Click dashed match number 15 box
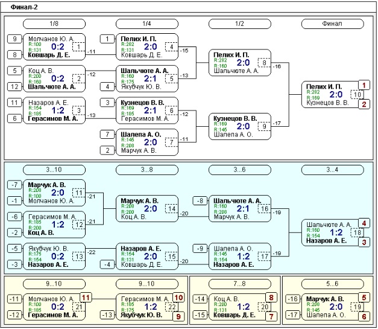This screenshot has width=378, height=329. tap(171, 257)
